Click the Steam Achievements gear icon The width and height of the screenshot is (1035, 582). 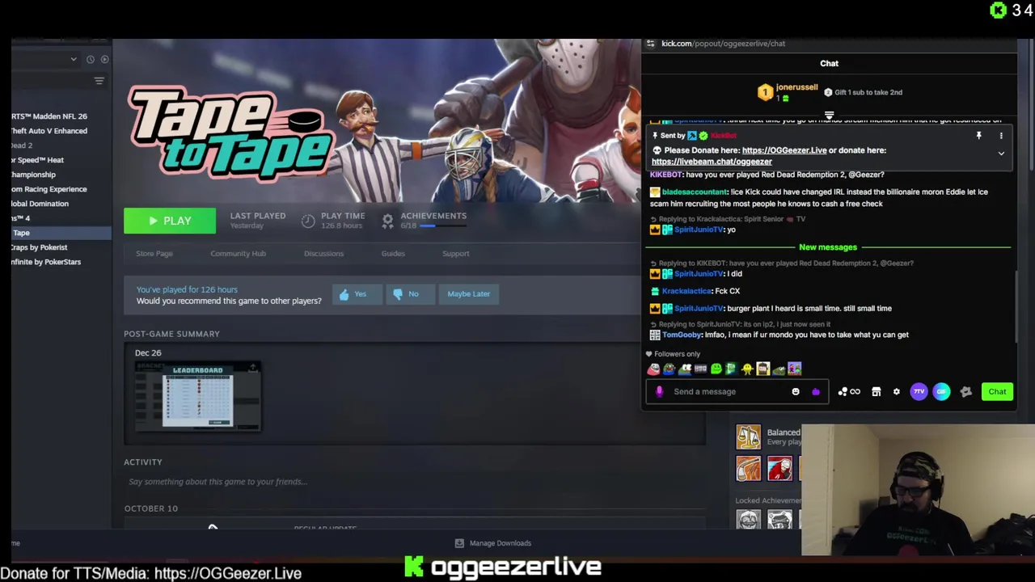[x=387, y=220]
